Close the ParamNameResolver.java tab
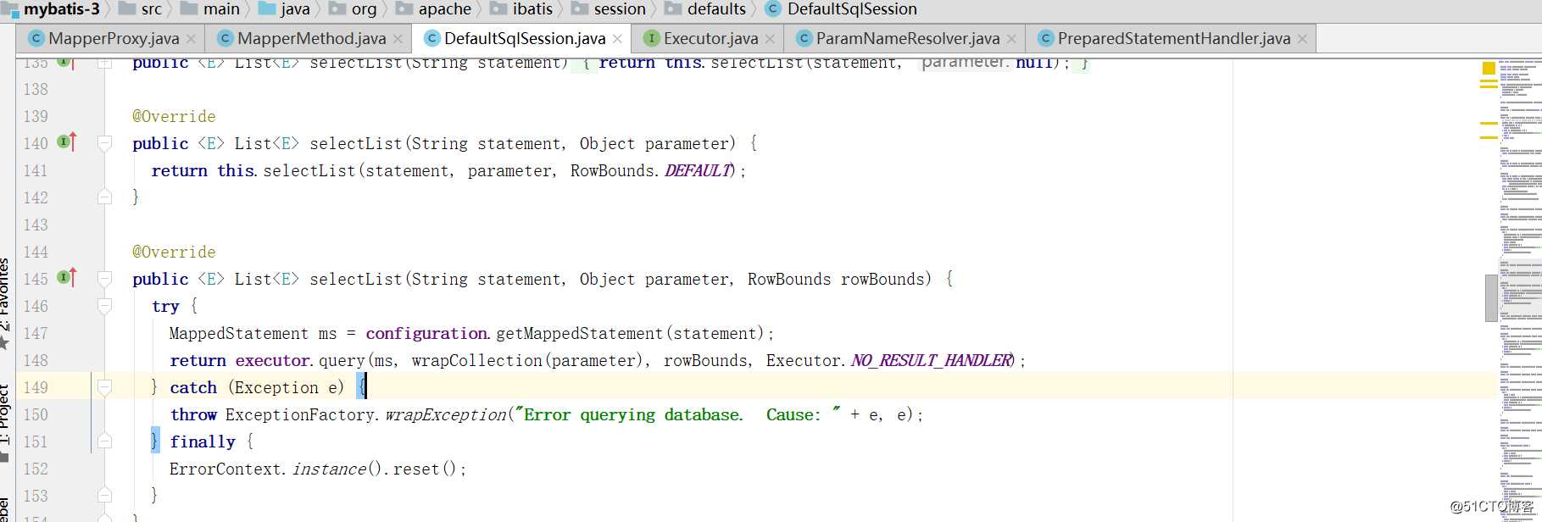Viewport: 1542px width, 522px height. coord(1011,39)
